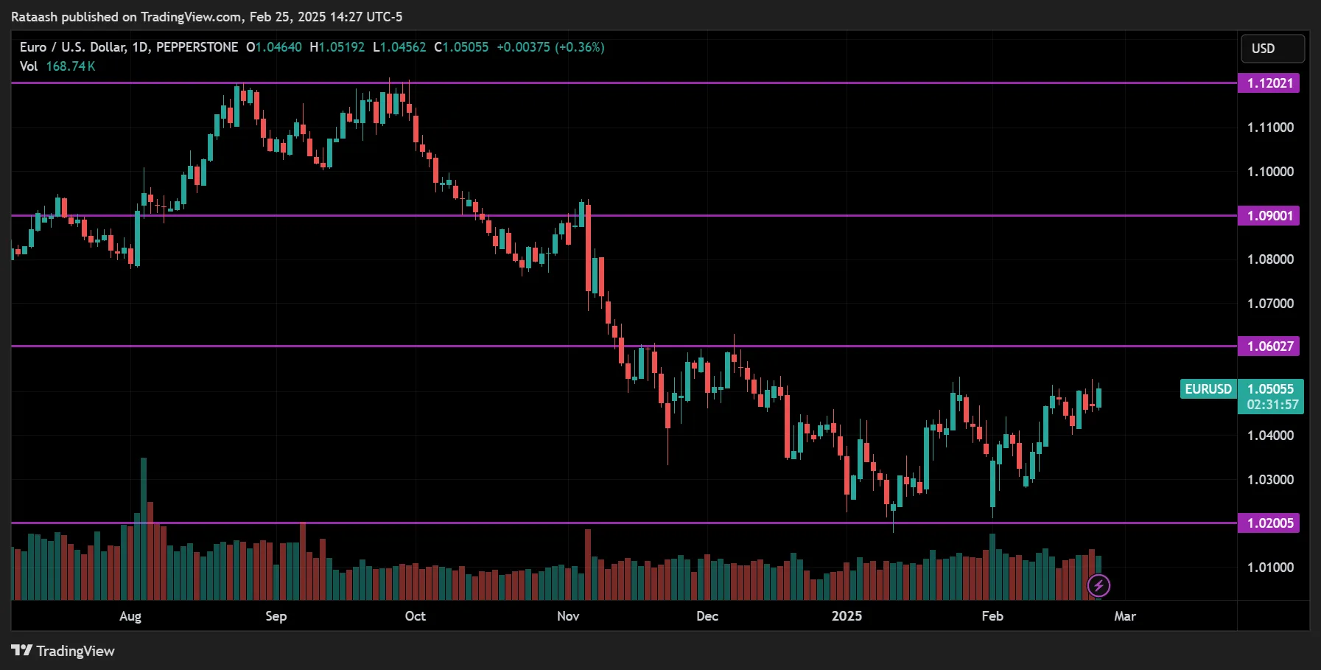Click the 1.02005 support level tag
Viewport: 1321px width, 670px height.
[x=1269, y=523]
